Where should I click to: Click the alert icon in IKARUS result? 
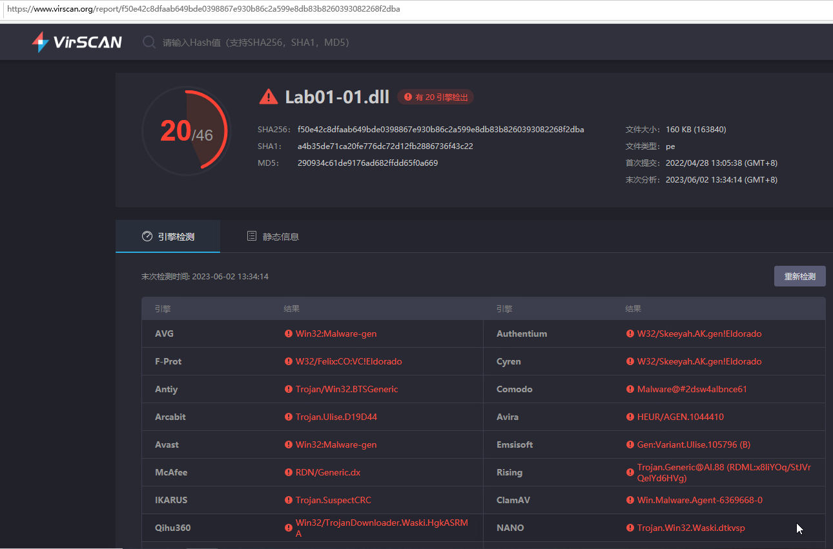289,501
